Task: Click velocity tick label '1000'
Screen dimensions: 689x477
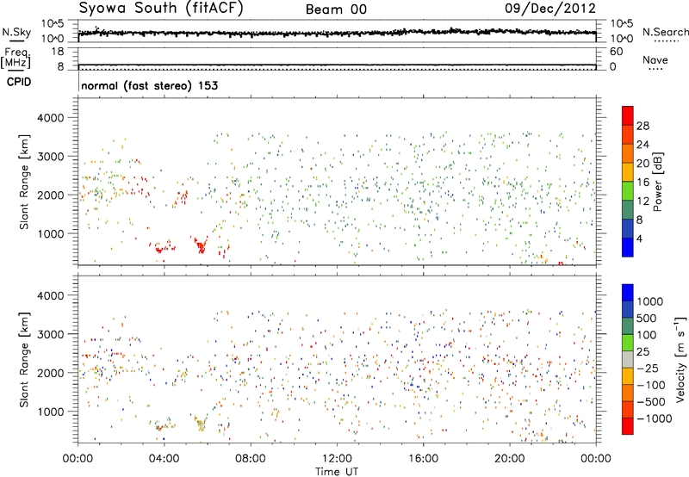Action: point(649,301)
